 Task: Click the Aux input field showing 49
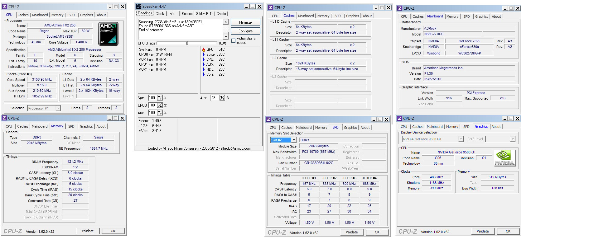[x=215, y=98]
